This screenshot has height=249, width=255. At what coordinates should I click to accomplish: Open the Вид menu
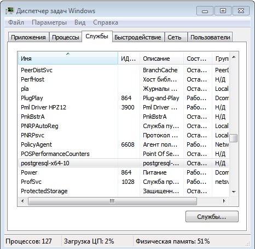(80, 22)
